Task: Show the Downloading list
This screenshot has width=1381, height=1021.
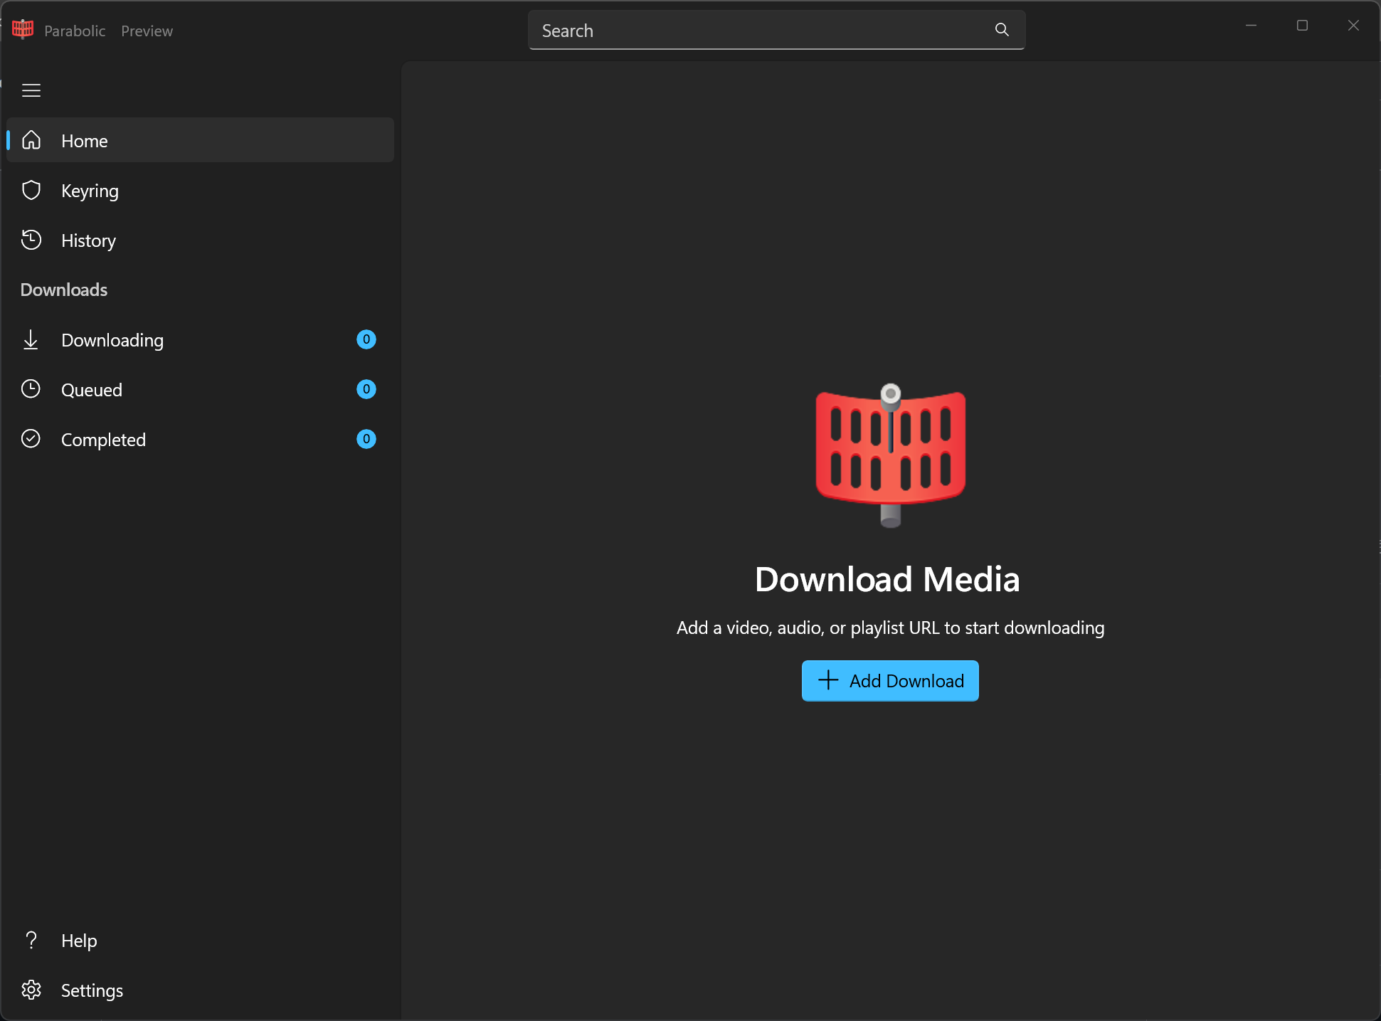Action: 201,339
